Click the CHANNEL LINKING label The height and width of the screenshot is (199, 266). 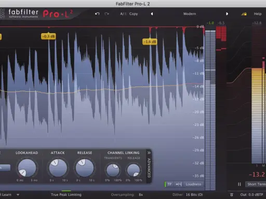tap(123, 153)
